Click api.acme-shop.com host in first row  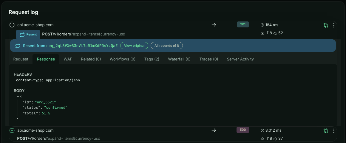pyautogui.click(x=35, y=25)
